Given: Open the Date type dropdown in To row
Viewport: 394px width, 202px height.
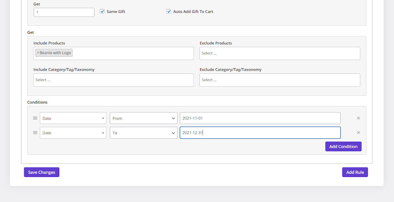Looking at the screenshot, I should 73,133.
